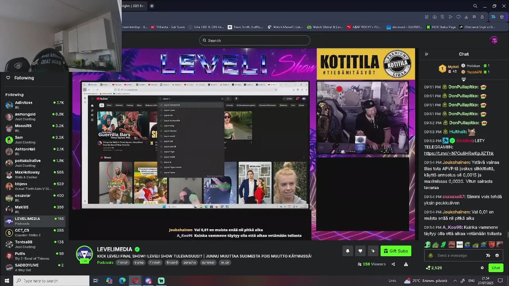Screen dimensions: 509x286
Task: Click the browser account profile icon
Action: click(x=482, y=17)
